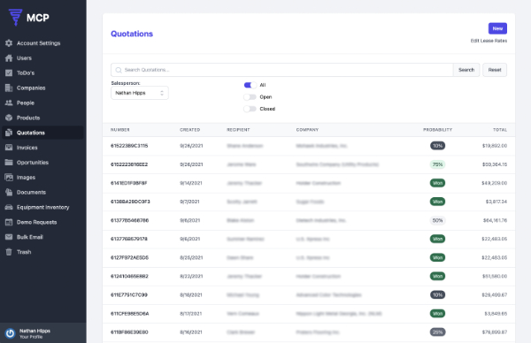Click the MCP tornado logo

pyautogui.click(x=15, y=18)
